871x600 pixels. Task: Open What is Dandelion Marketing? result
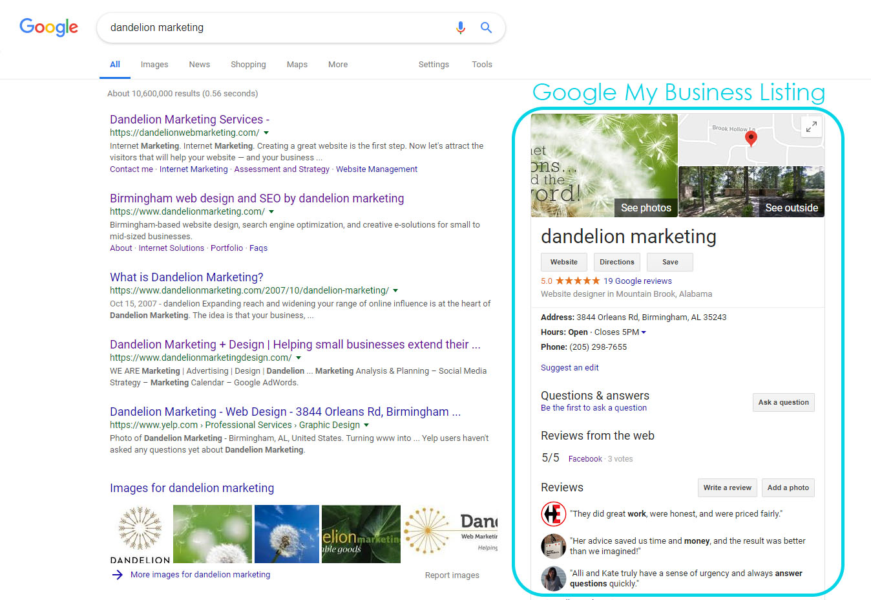coord(187,277)
